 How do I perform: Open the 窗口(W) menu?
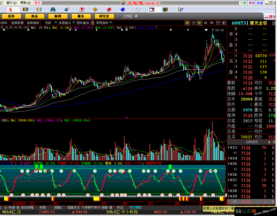tap(12, 3)
